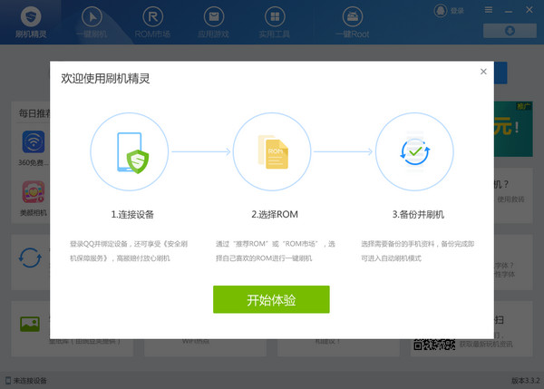Click the QR code image

[434, 345]
